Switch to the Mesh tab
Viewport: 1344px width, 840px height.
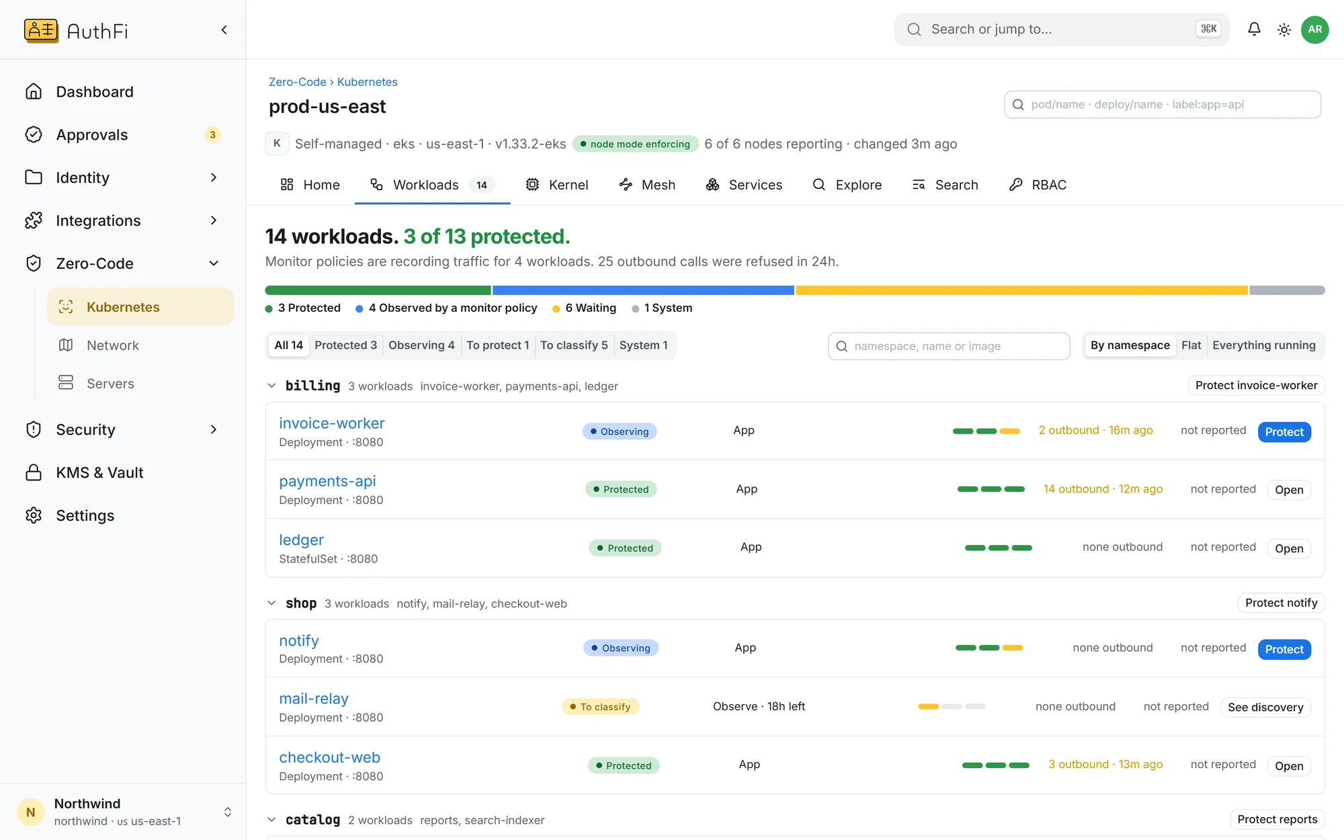(x=646, y=185)
